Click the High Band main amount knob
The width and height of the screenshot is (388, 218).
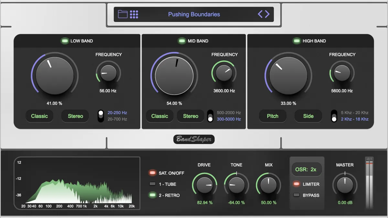[x=288, y=75]
